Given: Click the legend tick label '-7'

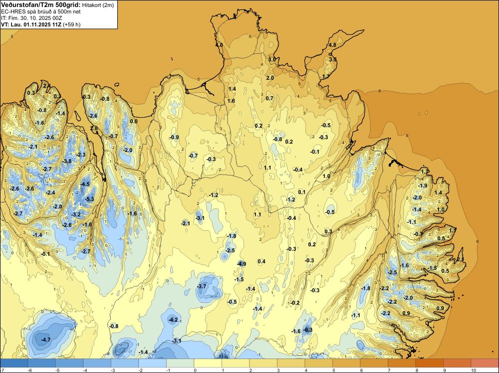Looking at the screenshot, I should [x=2, y=370].
